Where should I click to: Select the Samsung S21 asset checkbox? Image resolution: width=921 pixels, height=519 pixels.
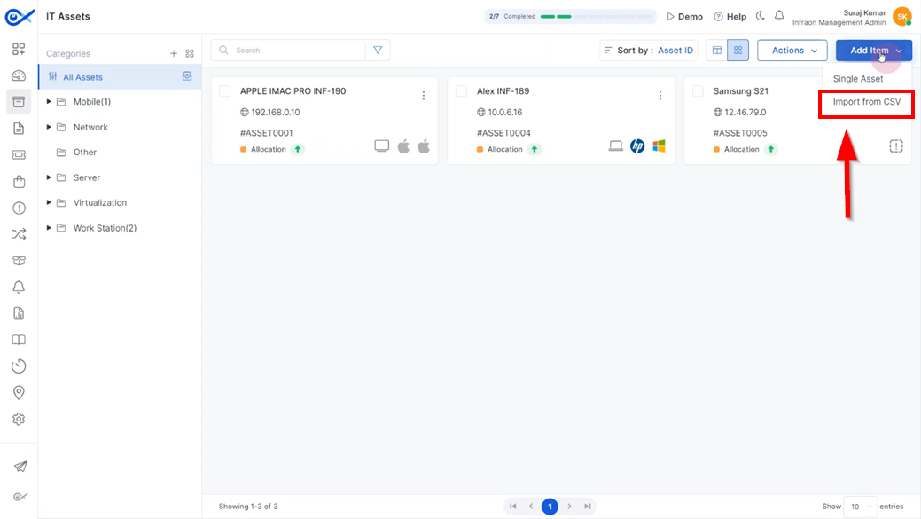[698, 91]
